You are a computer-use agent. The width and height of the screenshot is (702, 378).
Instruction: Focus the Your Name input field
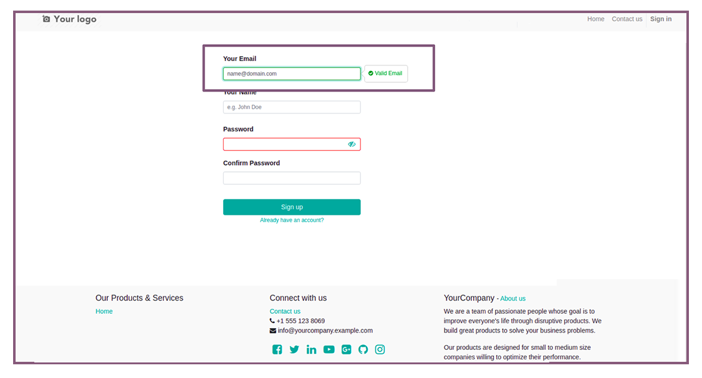pos(292,107)
